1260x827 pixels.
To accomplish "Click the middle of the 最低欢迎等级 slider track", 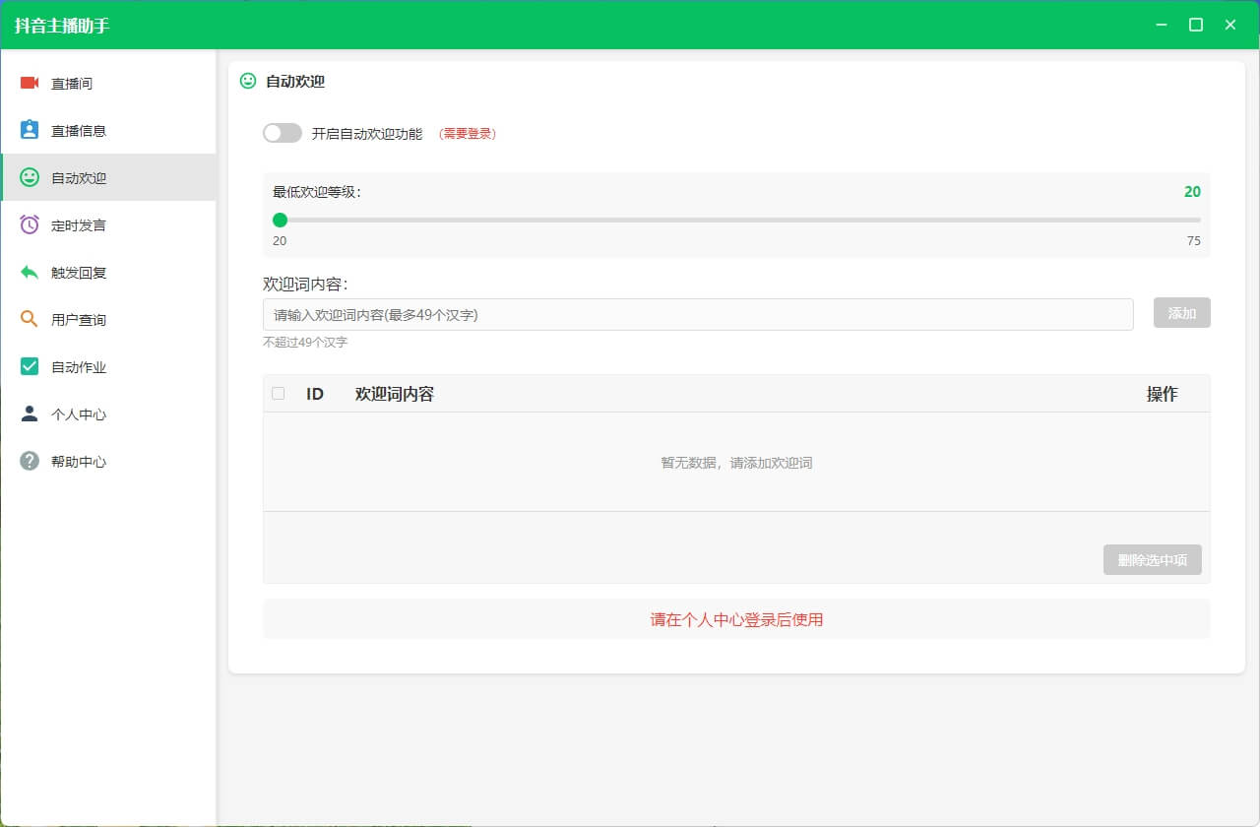I will point(736,220).
